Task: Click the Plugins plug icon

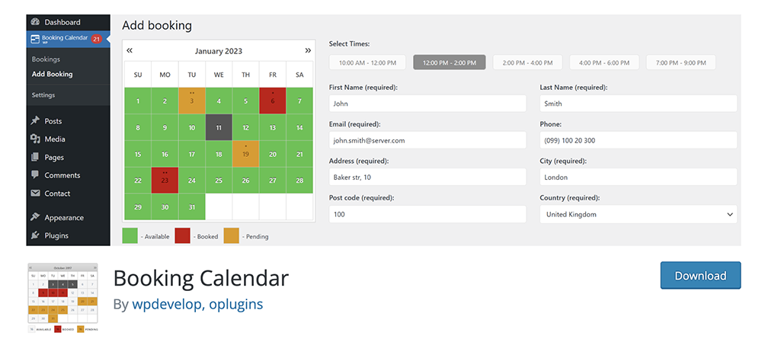Action: click(x=35, y=235)
